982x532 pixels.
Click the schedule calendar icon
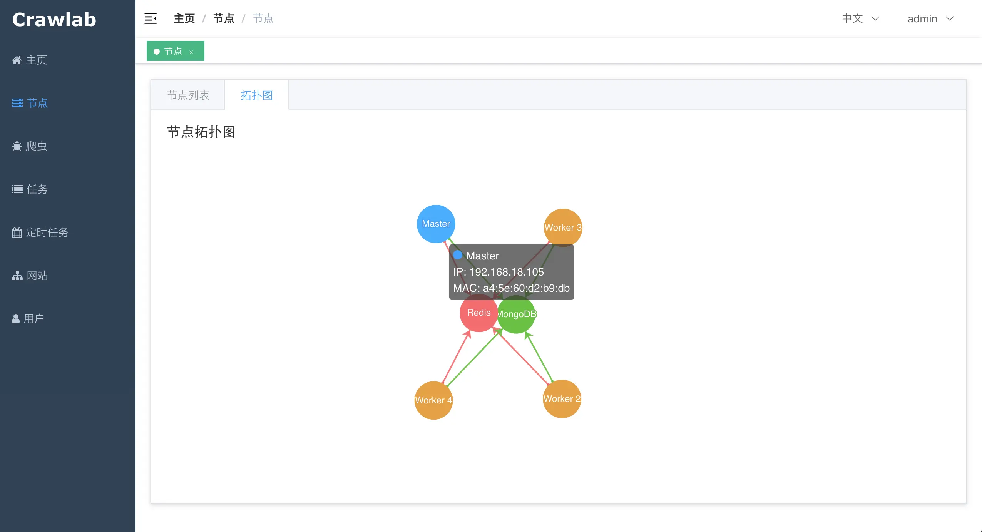(17, 233)
